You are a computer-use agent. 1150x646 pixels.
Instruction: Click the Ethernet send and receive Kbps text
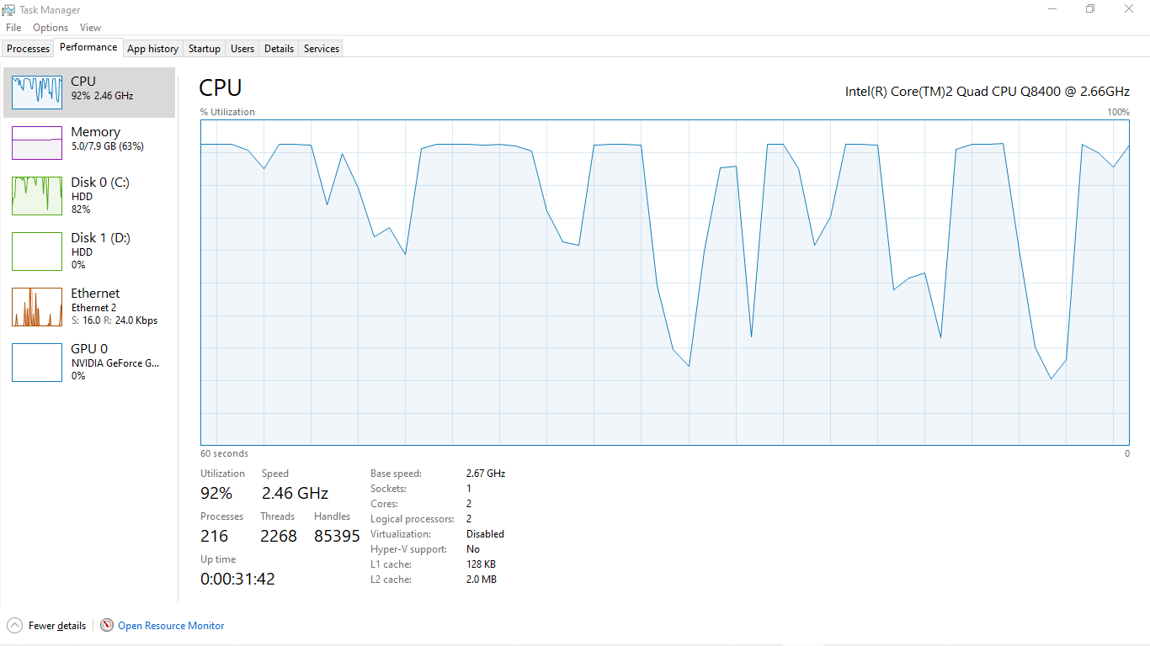114,320
